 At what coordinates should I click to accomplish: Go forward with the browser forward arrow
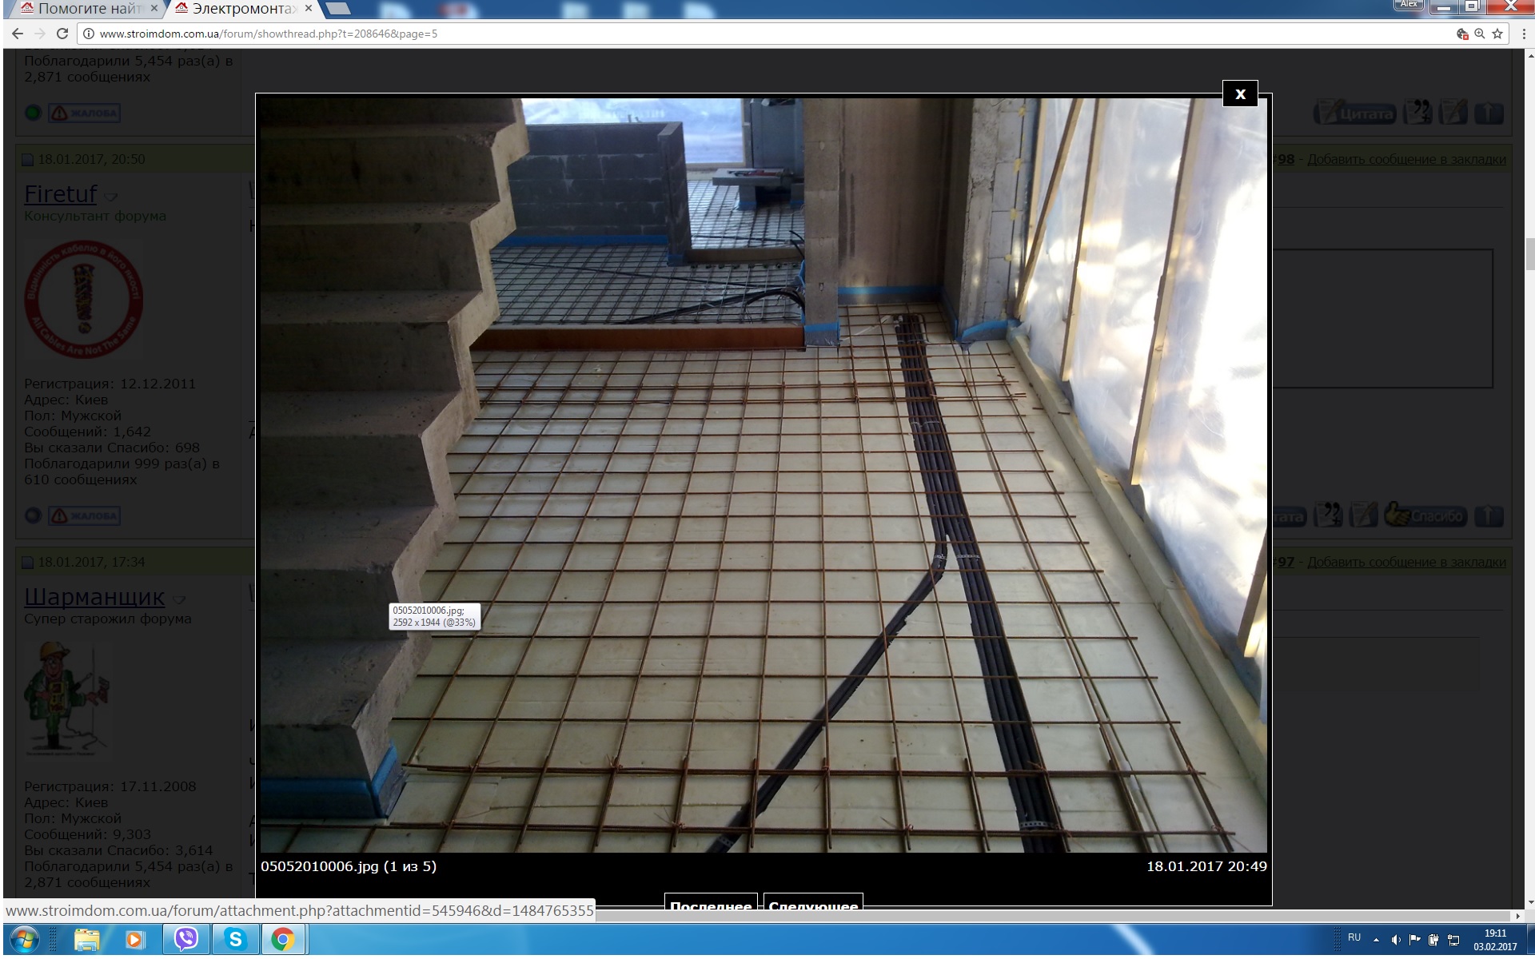[40, 34]
